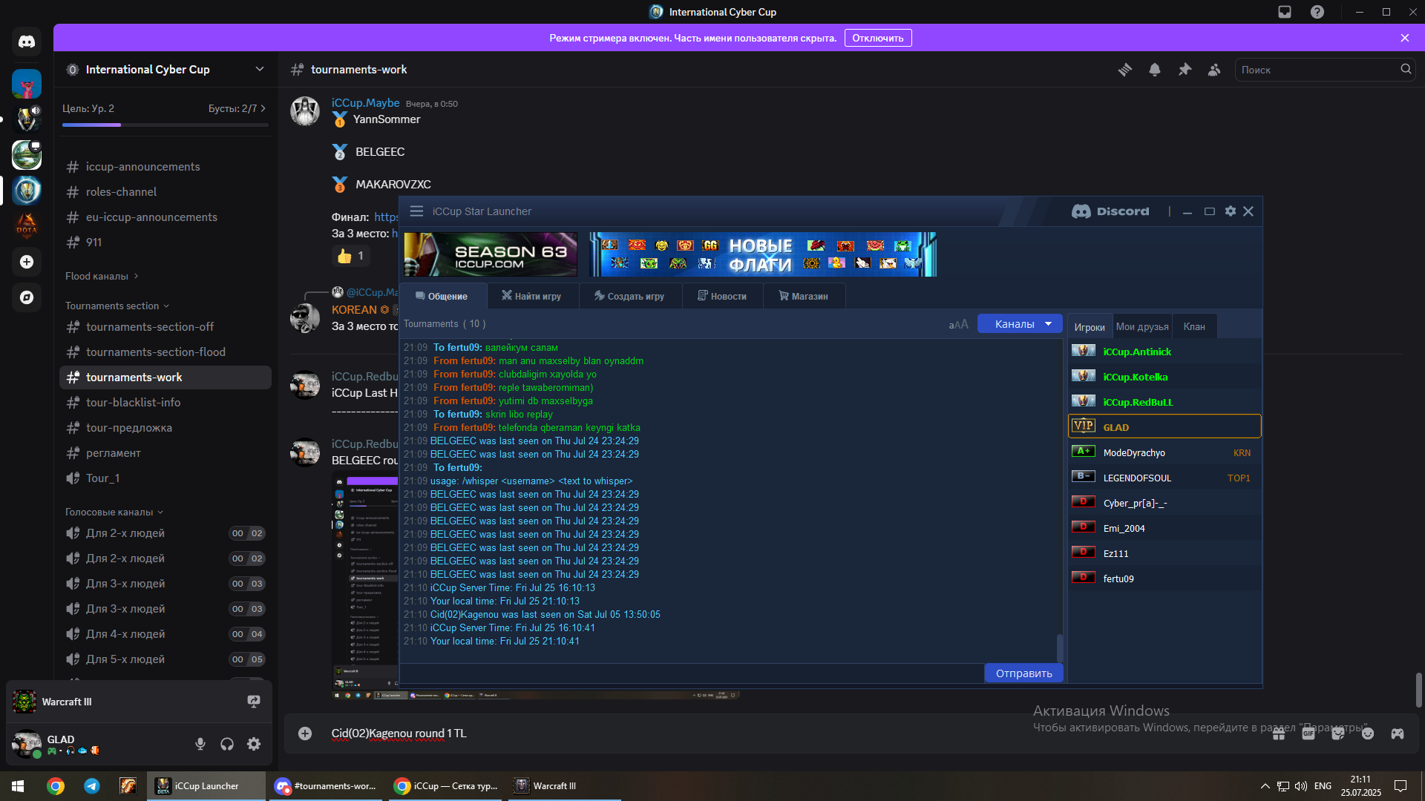Open the iCCup Launcher hamburger menu

[x=416, y=211]
